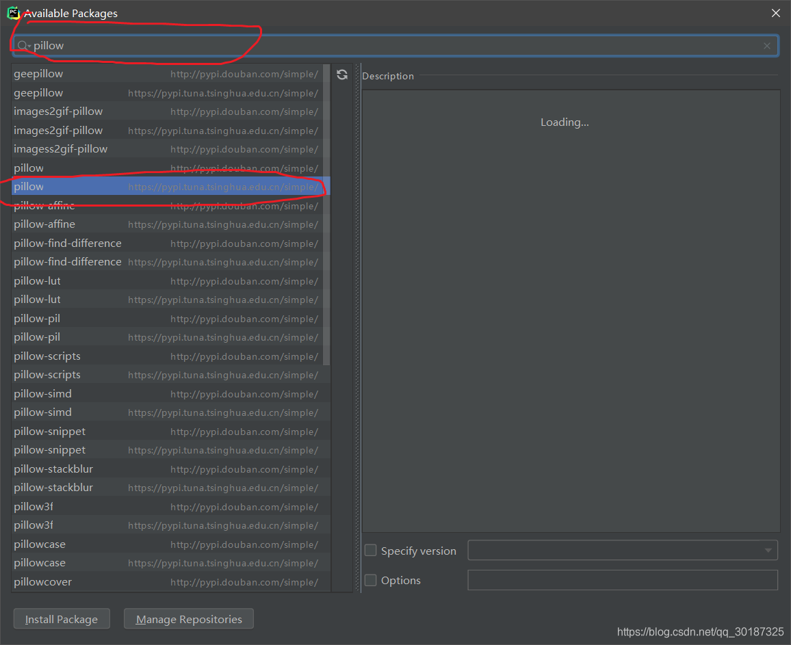Select pillow-scripts from douban repository
The width and height of the screenshot is (791, 645).
[x=168, y=356]
